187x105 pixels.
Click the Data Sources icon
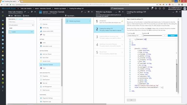41,90
